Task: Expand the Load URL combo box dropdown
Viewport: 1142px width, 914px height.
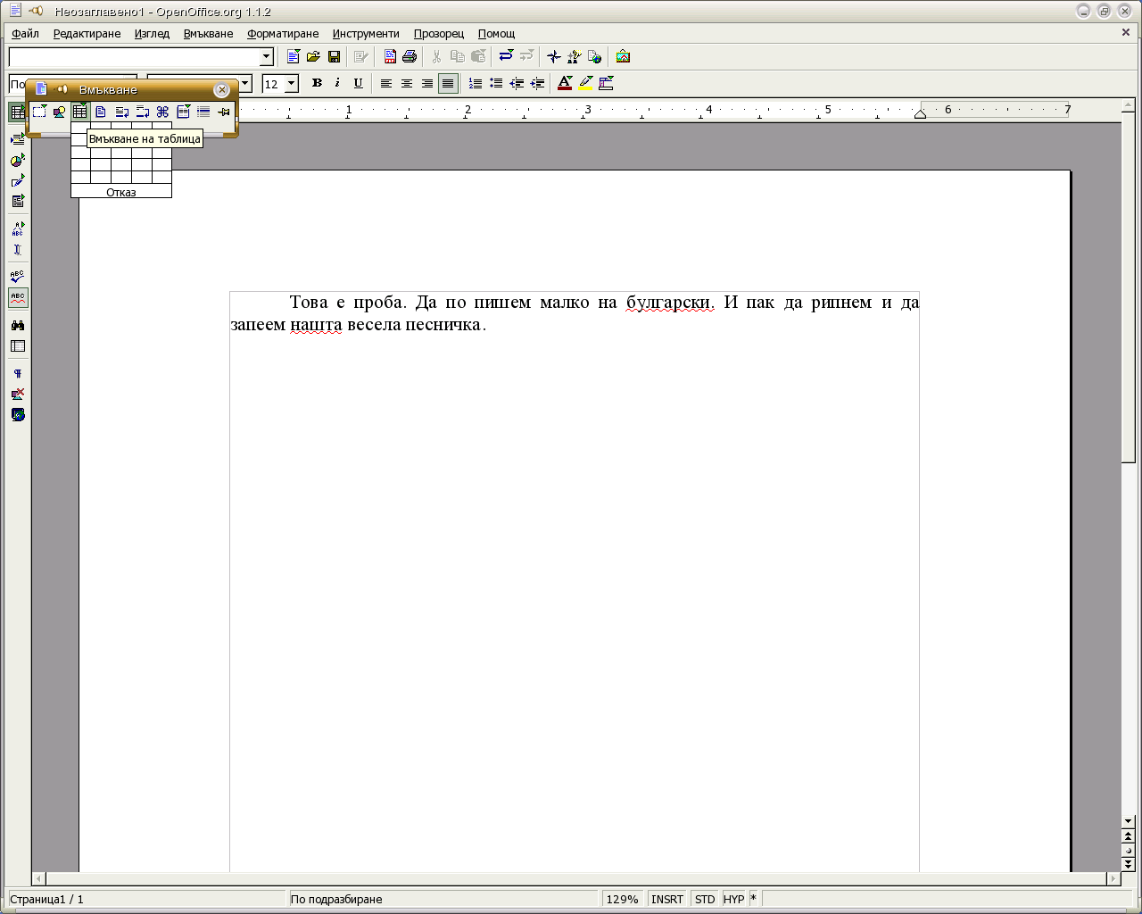Action: [x=266, y=57]
